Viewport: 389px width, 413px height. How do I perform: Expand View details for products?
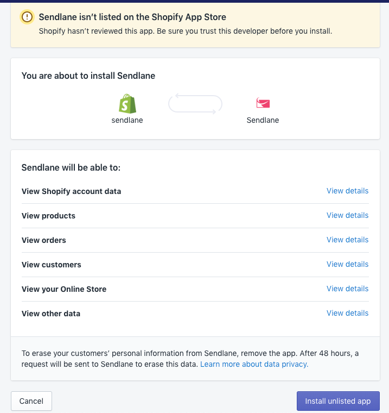[347, 215]
